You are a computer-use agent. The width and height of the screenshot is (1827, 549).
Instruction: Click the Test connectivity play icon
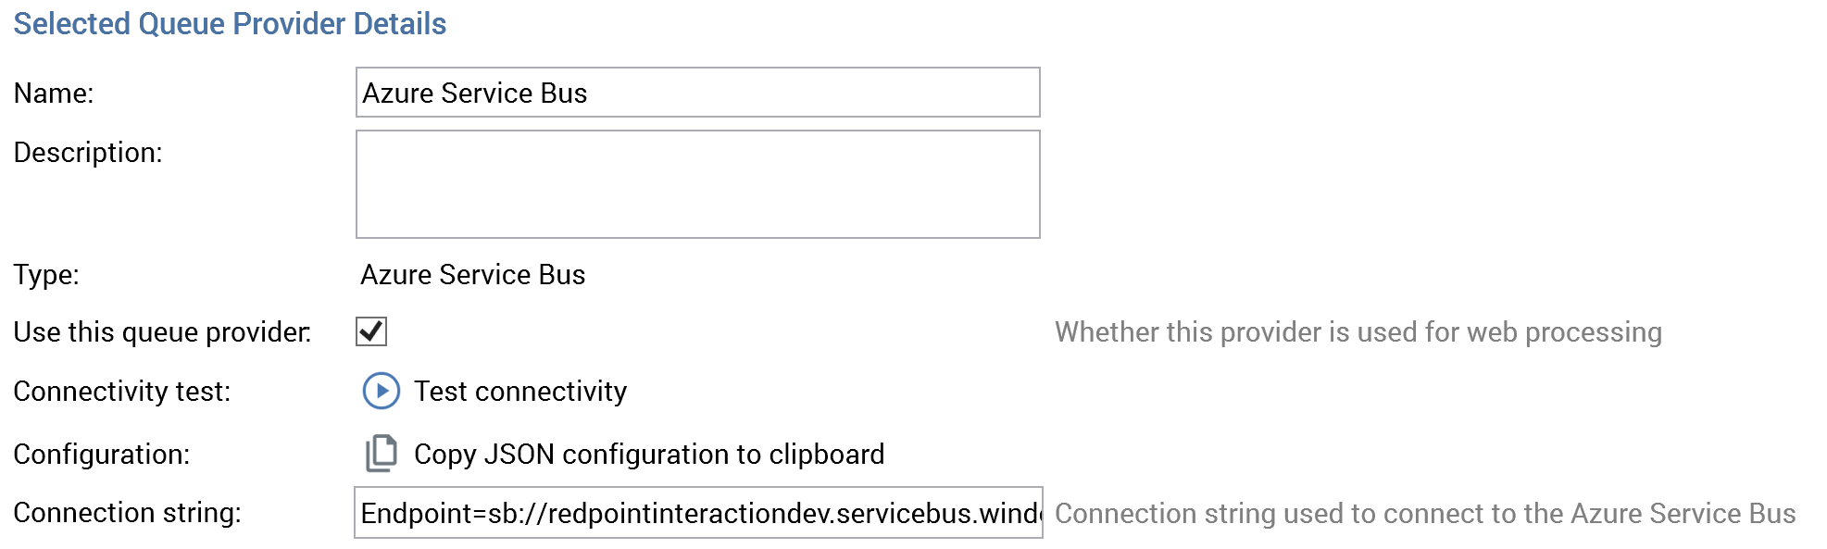pyautogui.click(x=381, y=391)
